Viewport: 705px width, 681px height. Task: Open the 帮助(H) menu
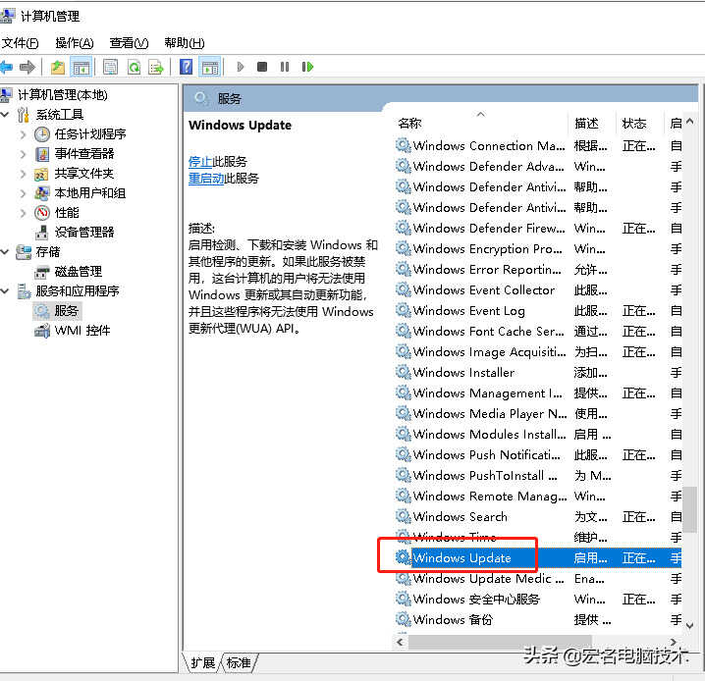(x=185, y=43)
